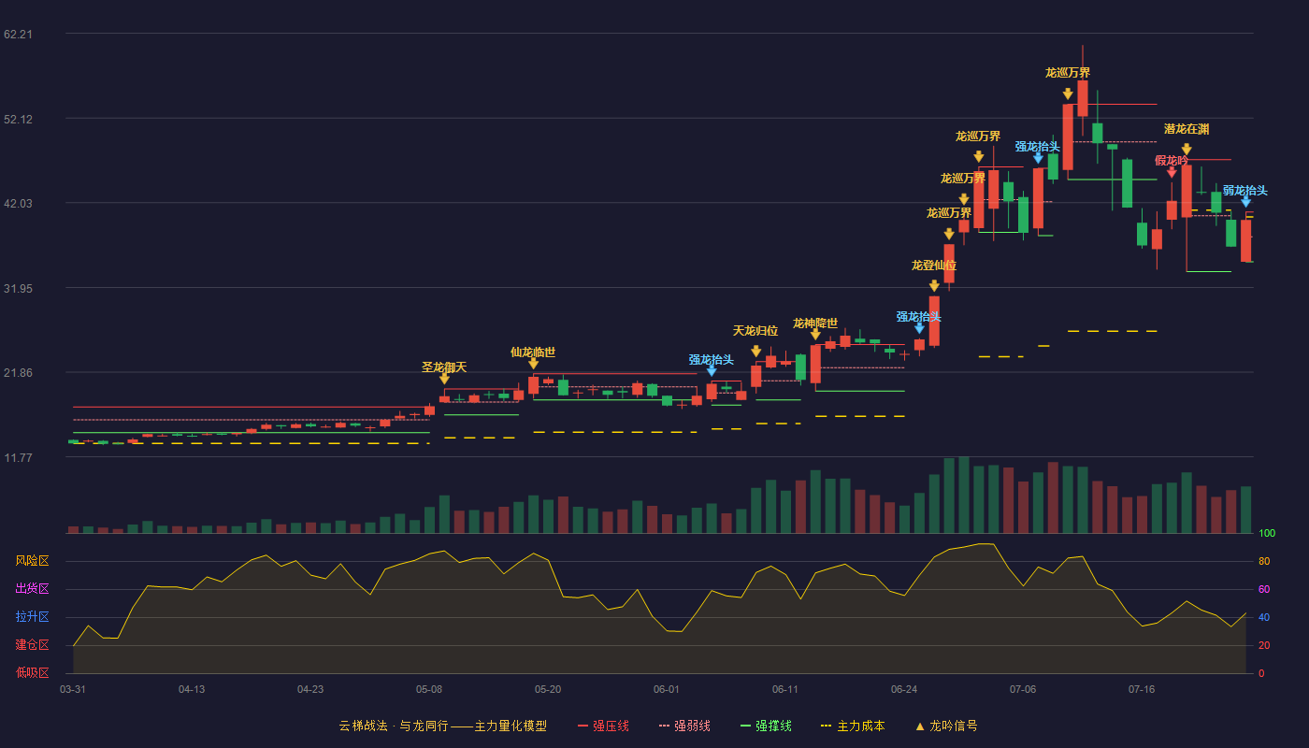This screenshot has height=748, width=1309.
Task: Click the red 假龙吟 arrow marker
Action: pos(1172,172)
